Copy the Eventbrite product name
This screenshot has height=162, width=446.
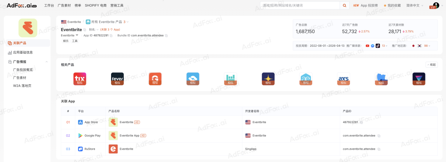pos(85,30)
